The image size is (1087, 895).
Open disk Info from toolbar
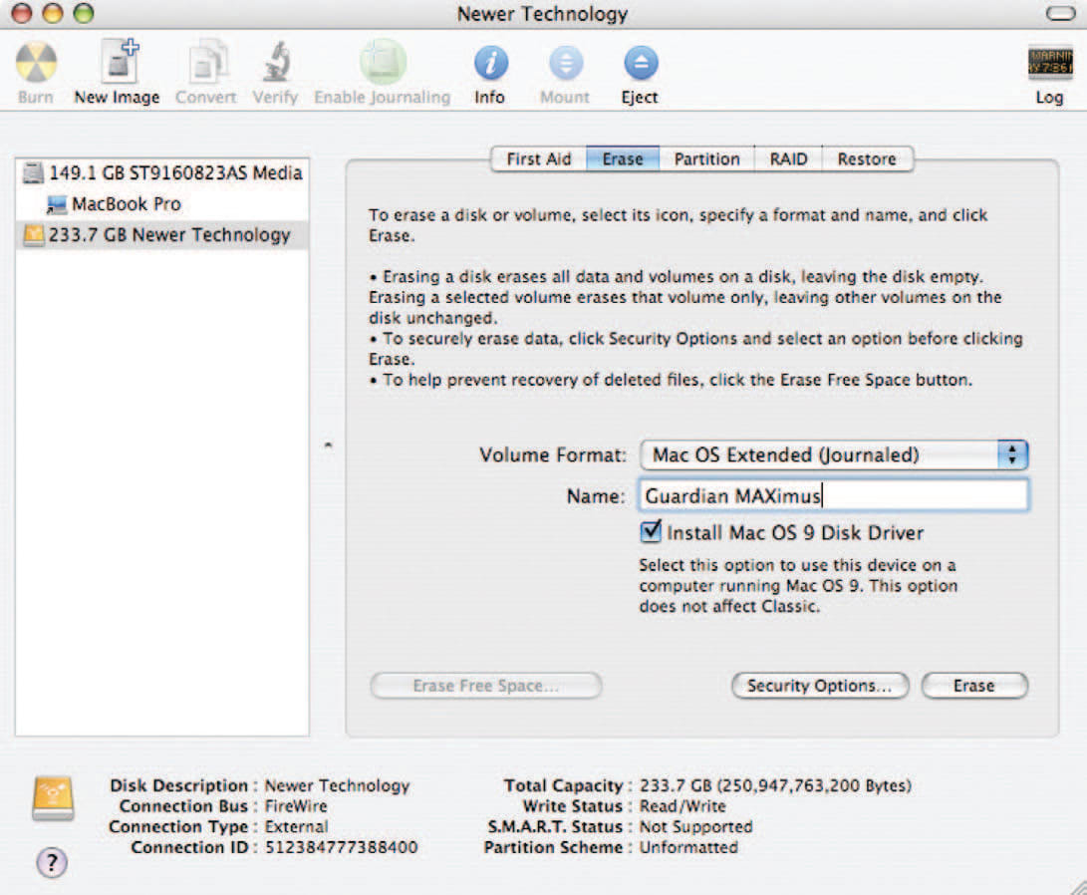[x=489, y=66]
